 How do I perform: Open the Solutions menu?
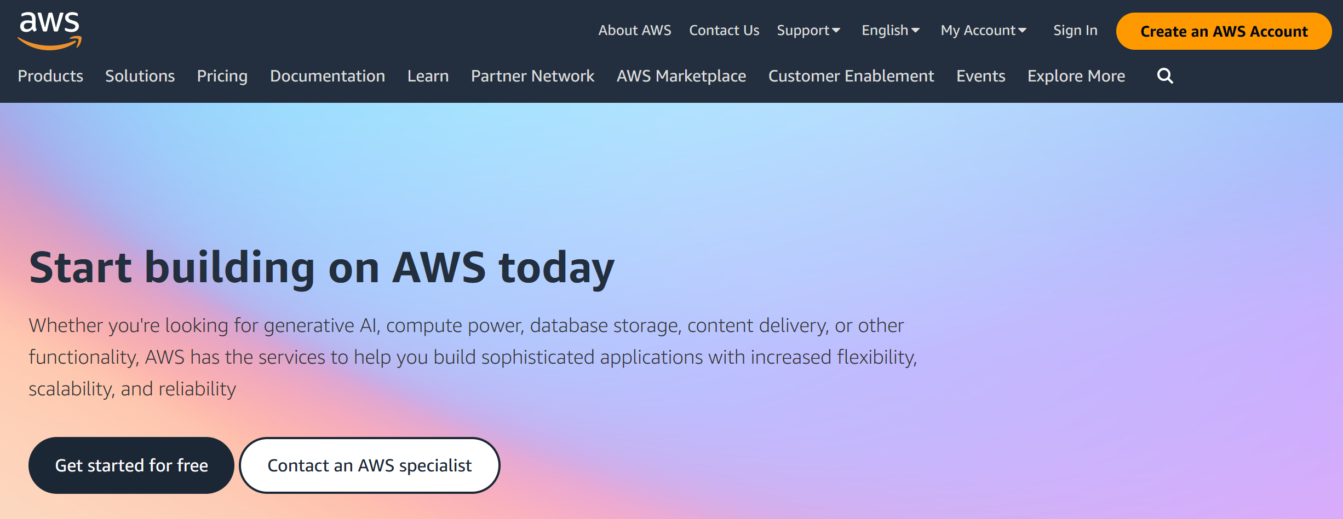pos(140,76)
